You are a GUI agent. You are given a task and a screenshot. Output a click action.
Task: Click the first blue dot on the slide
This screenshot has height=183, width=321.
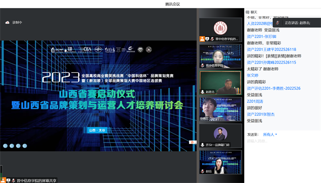point(6,146)
